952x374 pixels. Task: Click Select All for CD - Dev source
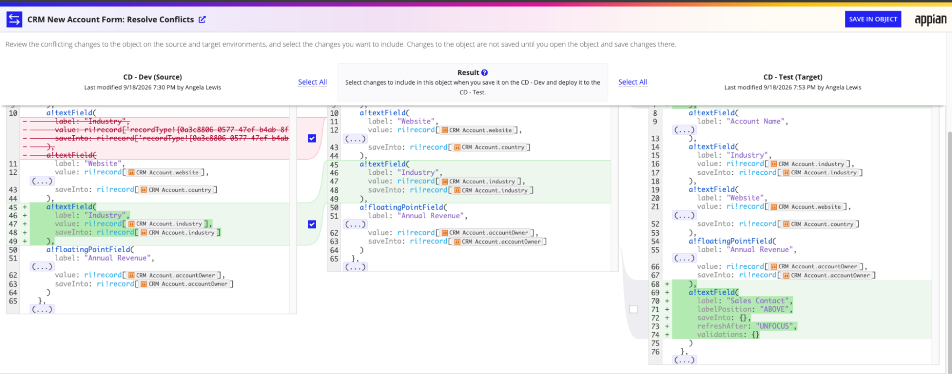(312, 82)
